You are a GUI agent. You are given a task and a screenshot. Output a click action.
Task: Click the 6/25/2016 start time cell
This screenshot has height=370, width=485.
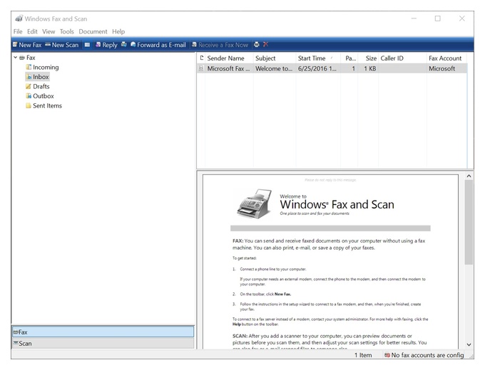317,68
